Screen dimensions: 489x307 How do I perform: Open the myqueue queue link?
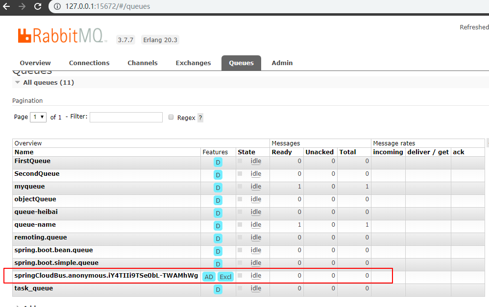tap(29, 187)
